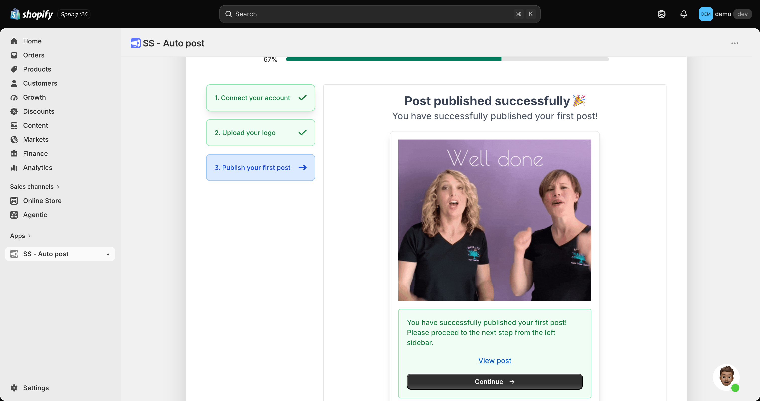Follow the View post link
Viewport: 760px width, 401px height.
495,361
